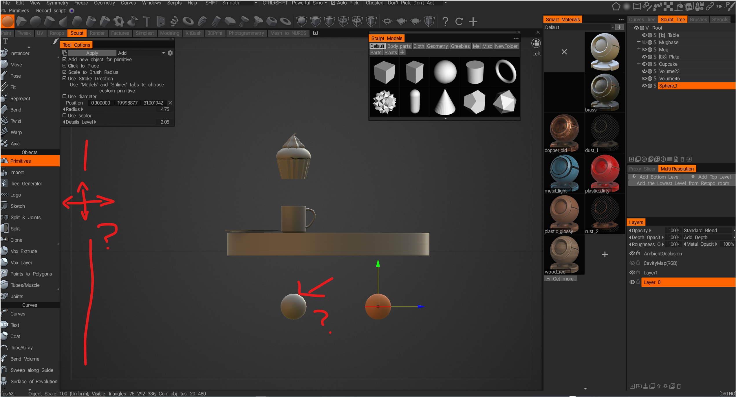
Task: Select Sphere_1 in the Sculpt Tree
Action: 696,86
